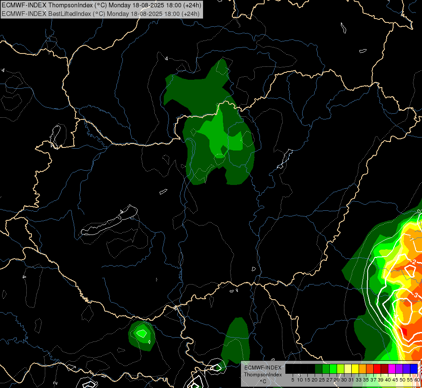Pick the lime 29–30 legend swatch

(x=341, y=369)
